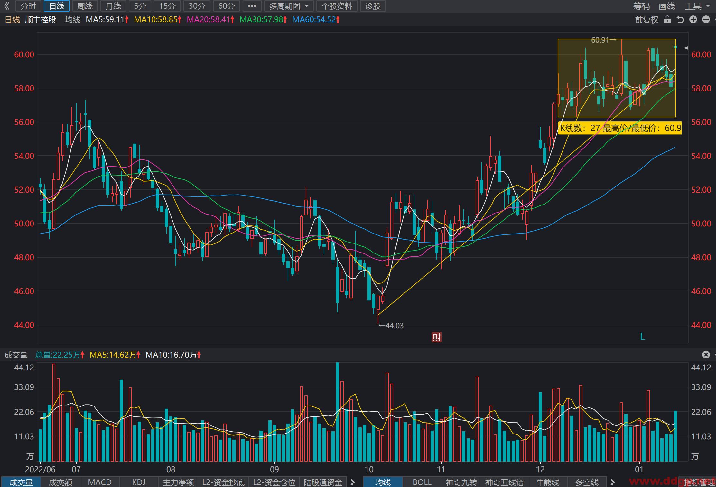This screenshot has width=716, height=487.
Task: Zoom in with the plus icon
Action: coord(693,20)
